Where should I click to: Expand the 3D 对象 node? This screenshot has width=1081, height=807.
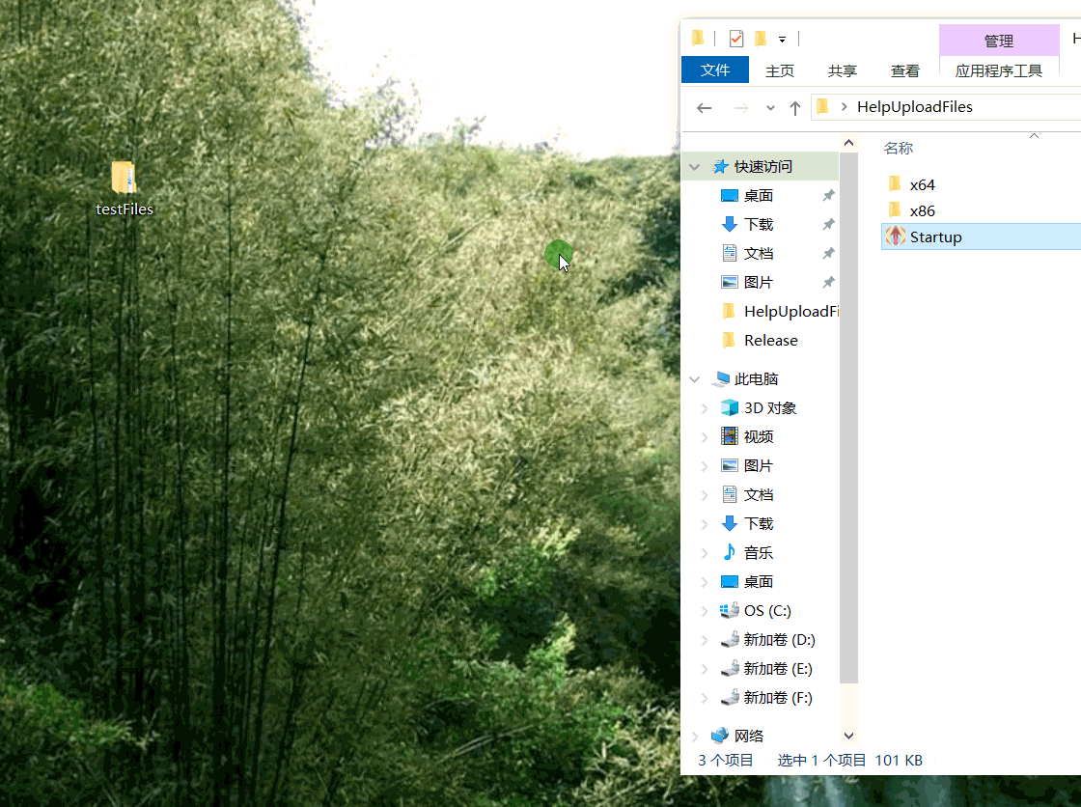point(704,408)
